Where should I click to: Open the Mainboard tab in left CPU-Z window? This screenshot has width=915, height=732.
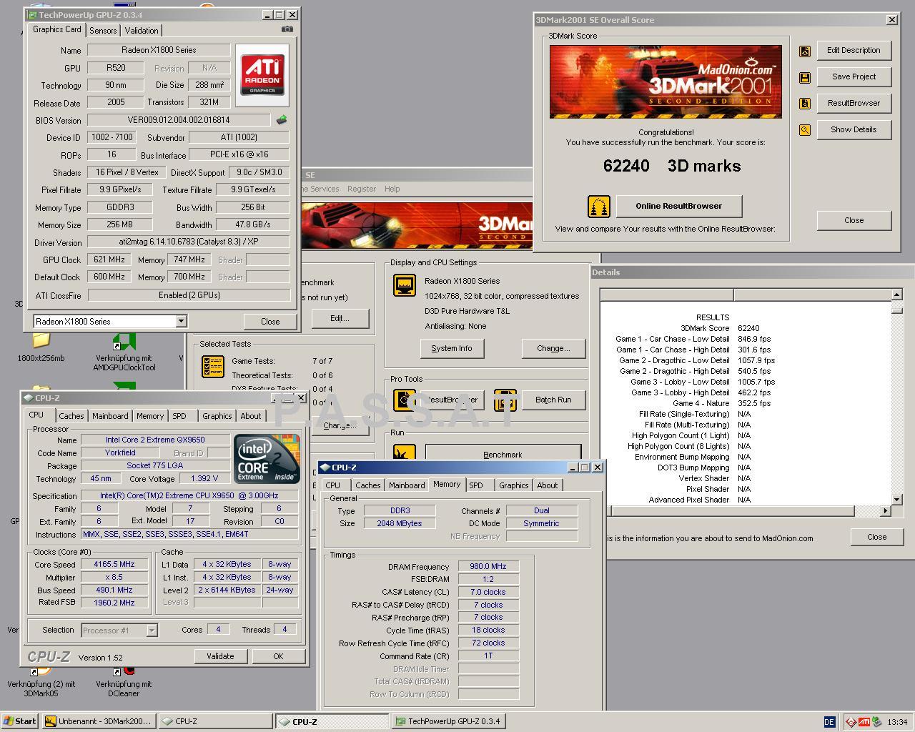point(110,416)
